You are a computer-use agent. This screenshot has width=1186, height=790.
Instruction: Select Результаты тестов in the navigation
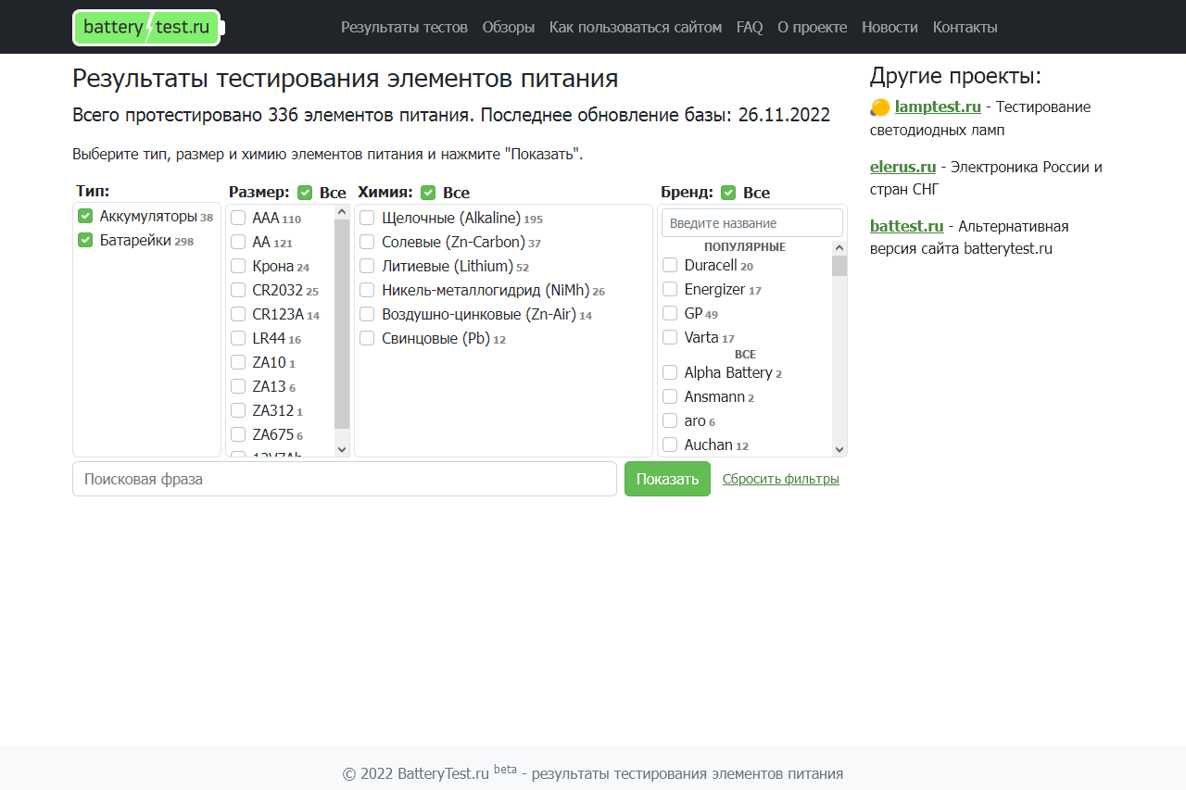[x=404, y=27]
